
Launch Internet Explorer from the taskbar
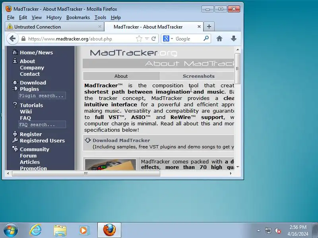point(35,230)
